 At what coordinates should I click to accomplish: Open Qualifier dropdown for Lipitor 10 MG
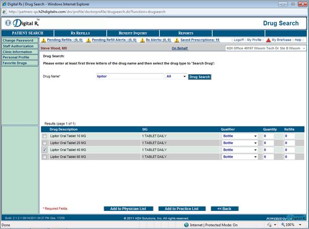tap(240, 136)
